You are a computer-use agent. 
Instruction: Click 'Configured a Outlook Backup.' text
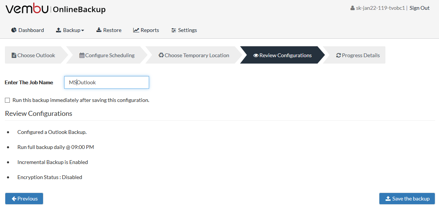coord(52,132)
